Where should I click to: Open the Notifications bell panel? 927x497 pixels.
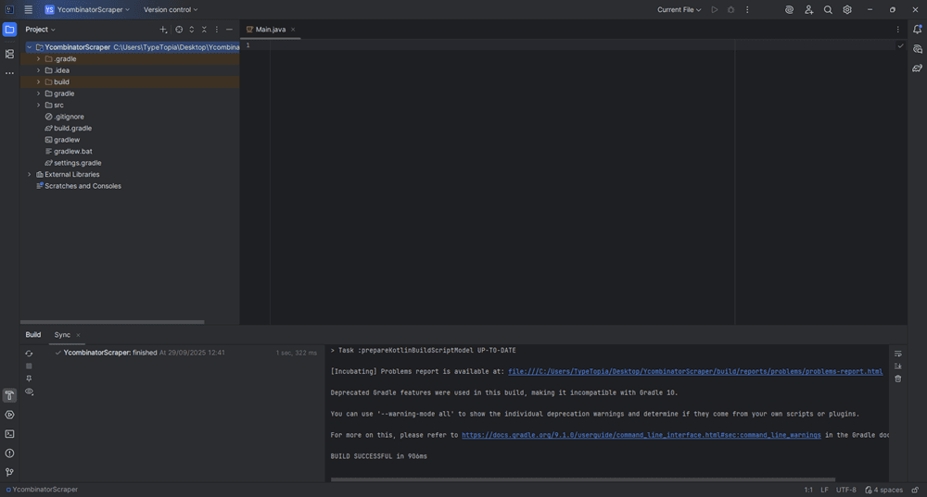(917, 30)
